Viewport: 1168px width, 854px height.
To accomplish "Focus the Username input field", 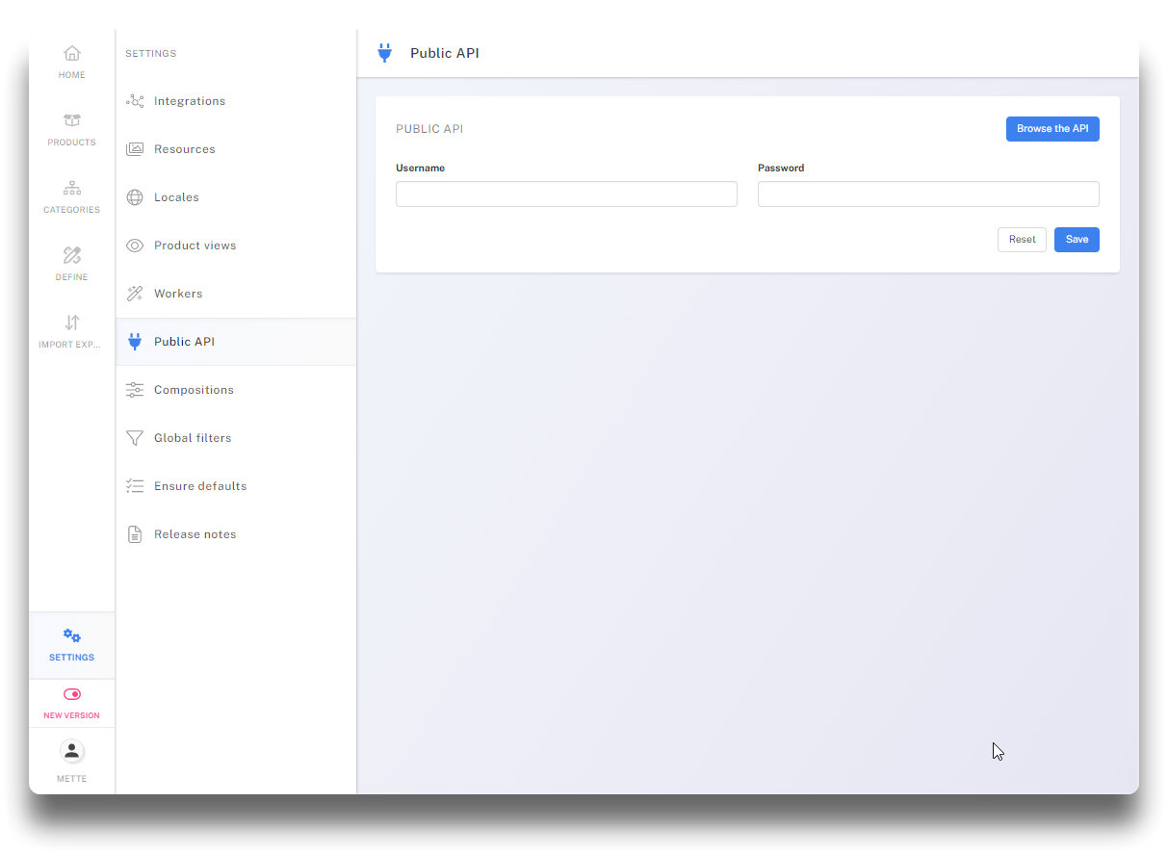I will [566, 194].
